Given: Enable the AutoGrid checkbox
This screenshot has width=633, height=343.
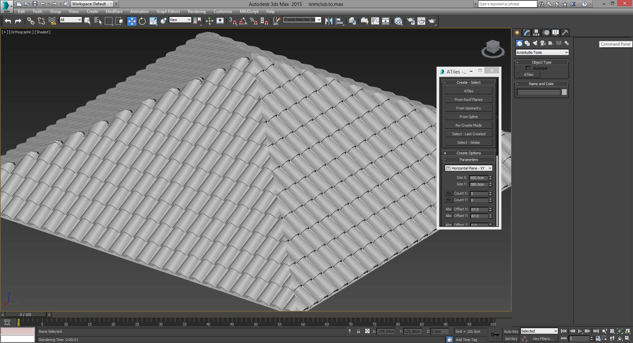Looking at the screenshot, I should (528, 68).
